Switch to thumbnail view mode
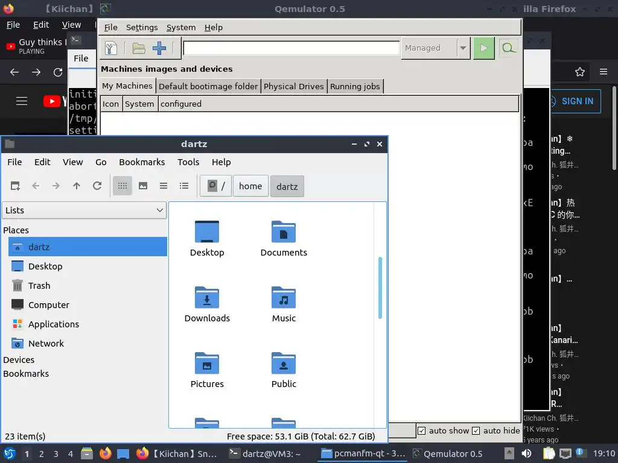 pos(143,186)
